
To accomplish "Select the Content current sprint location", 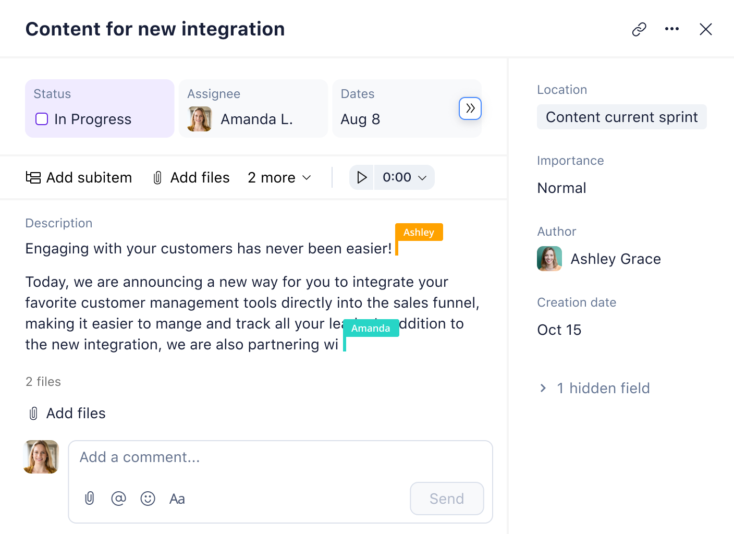I will (621, 117).
